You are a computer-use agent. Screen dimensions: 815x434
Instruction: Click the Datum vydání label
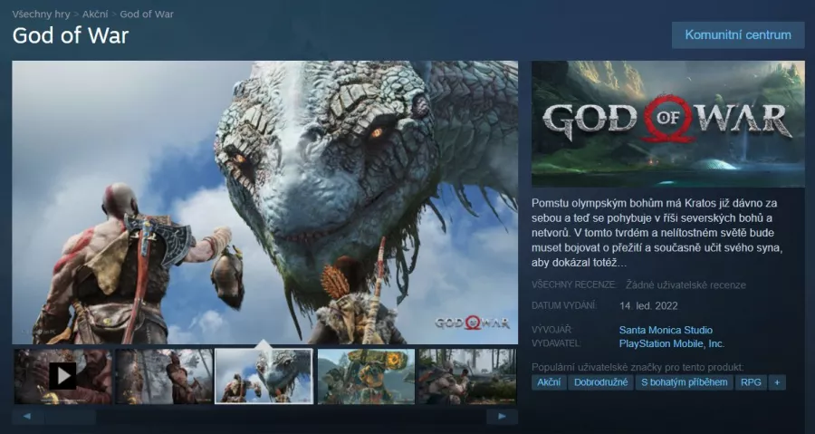[564, 305]
